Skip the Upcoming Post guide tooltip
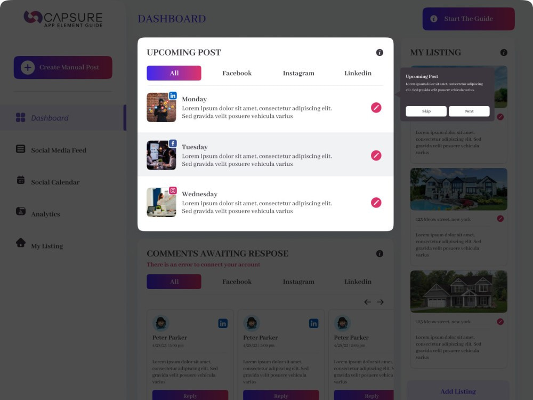Image resolution: width=533 pixels, height=400 pixels. coord(426,111)
